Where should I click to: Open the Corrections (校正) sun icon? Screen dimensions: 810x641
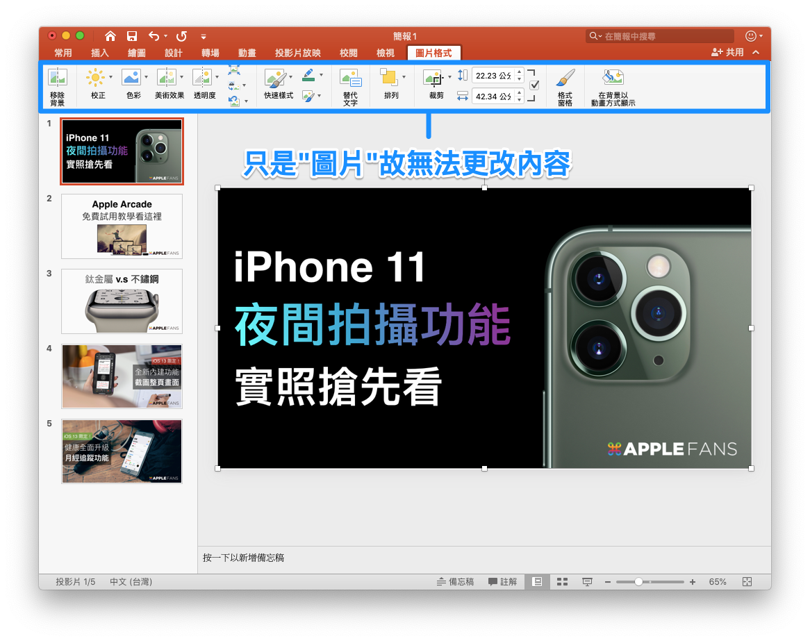[95, 78]
